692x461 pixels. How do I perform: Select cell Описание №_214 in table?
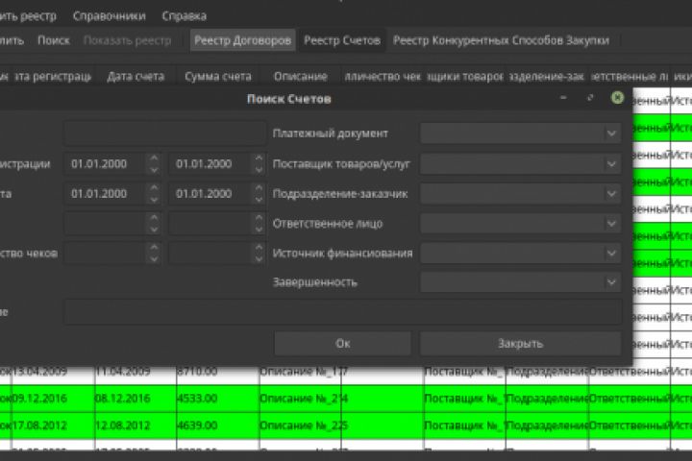[x=301, y=399]
